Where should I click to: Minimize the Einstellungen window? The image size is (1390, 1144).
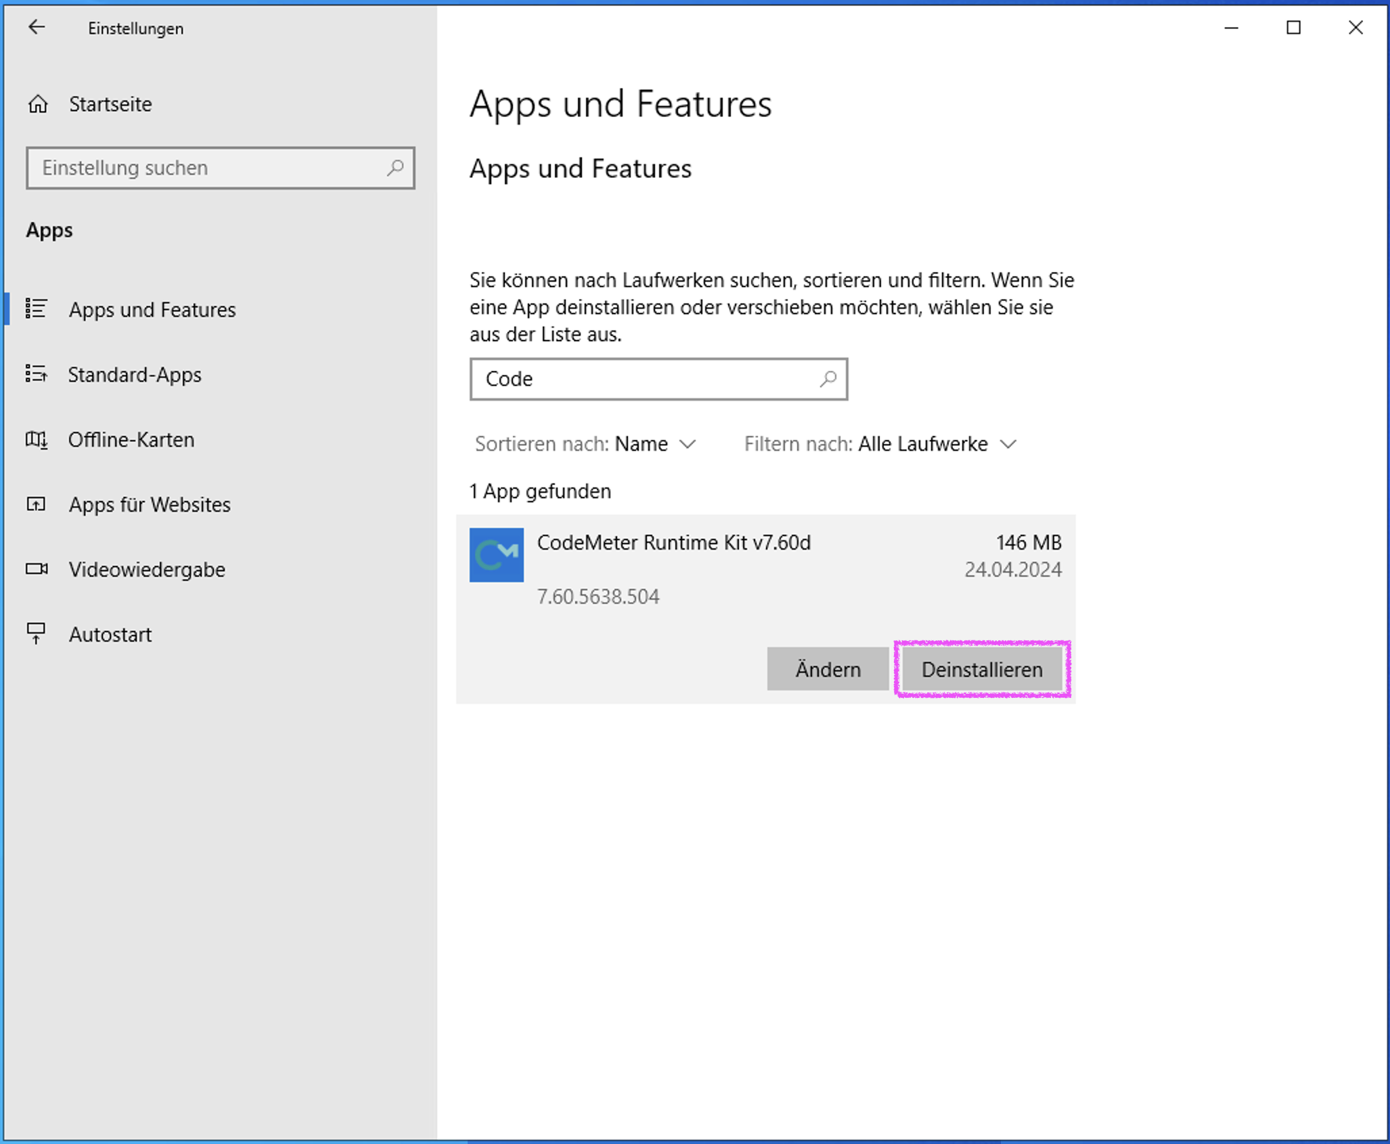[1231, 28]
